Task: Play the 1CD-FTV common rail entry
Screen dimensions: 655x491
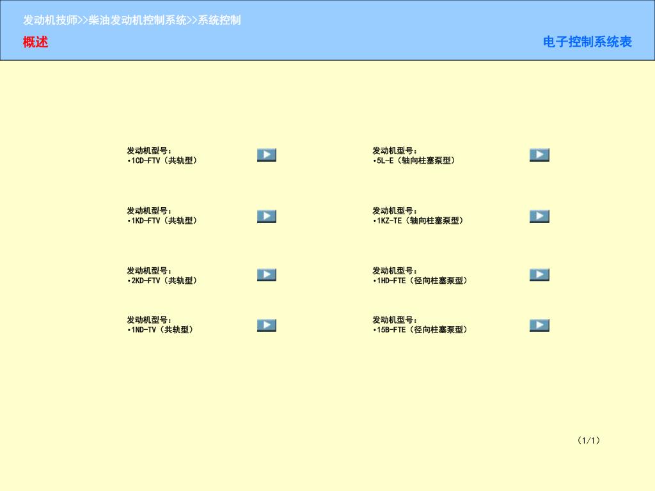Action: pos(267,155)
